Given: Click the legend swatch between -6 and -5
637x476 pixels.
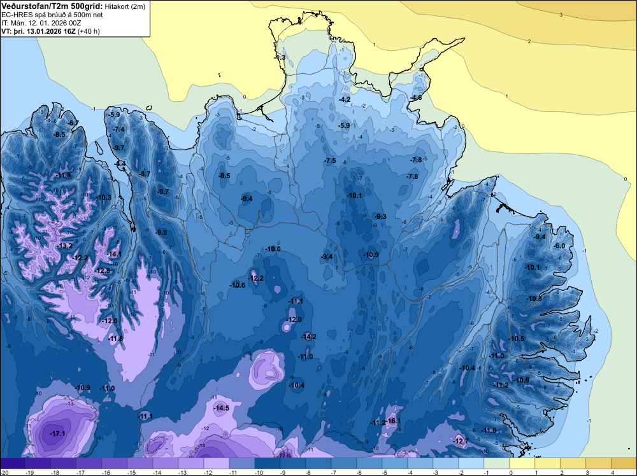Looking at the screenshot, I should click(x=369, y=463).
